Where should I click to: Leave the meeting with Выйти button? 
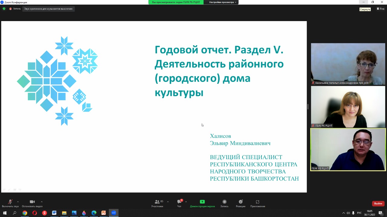point(378,203)
